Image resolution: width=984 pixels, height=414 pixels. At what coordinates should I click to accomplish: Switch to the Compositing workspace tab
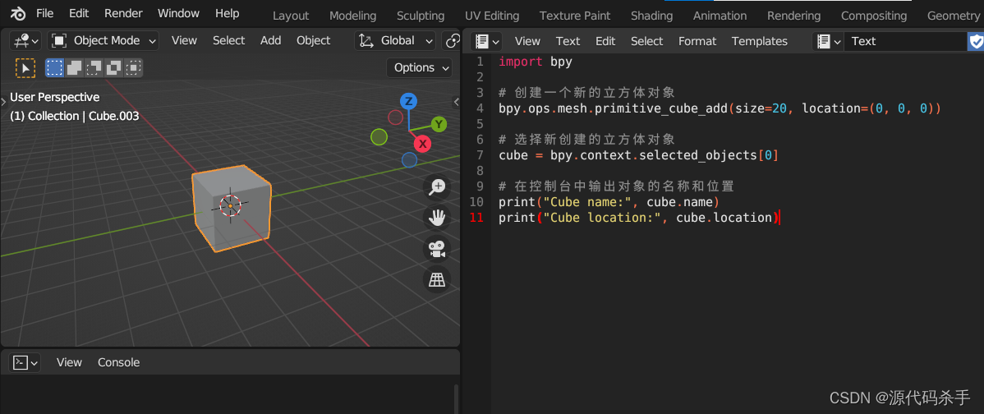(x=874, y=16)
